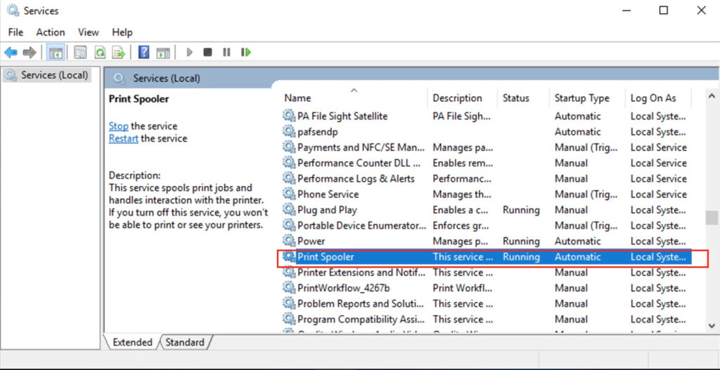Open the File menu
This screenshot has height=370, width=720.
click(15, 32)
